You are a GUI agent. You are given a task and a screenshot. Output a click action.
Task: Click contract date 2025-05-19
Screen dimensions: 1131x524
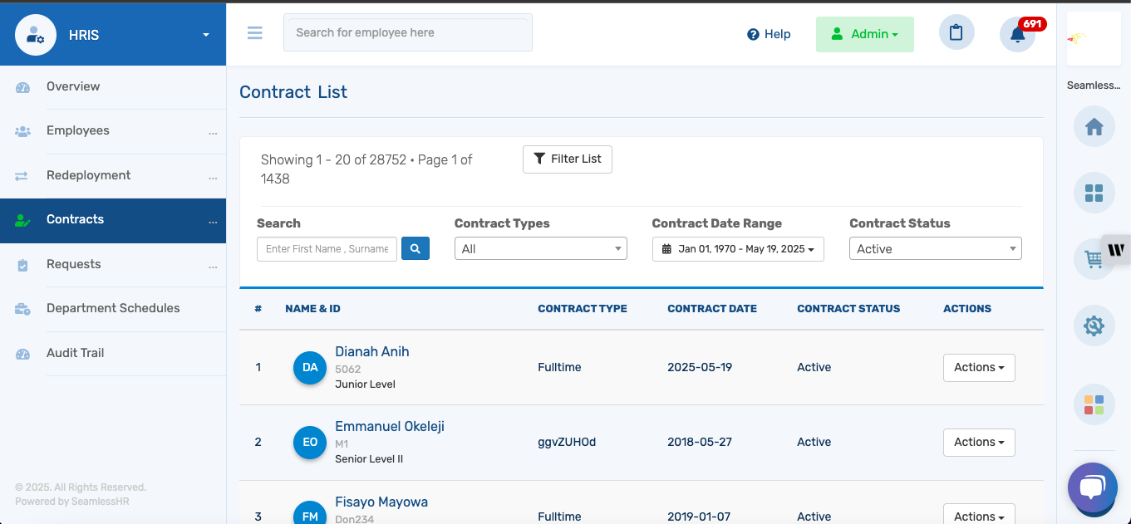pos(700,368)
